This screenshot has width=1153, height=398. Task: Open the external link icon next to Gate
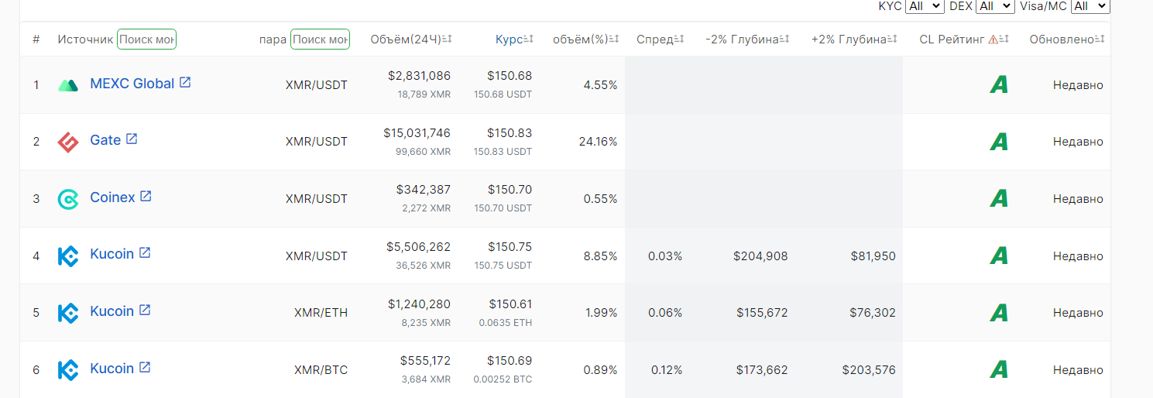tap(132, 139)
